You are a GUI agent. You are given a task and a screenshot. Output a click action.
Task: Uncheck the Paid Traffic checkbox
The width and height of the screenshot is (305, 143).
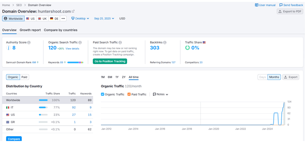click(129, 94)
